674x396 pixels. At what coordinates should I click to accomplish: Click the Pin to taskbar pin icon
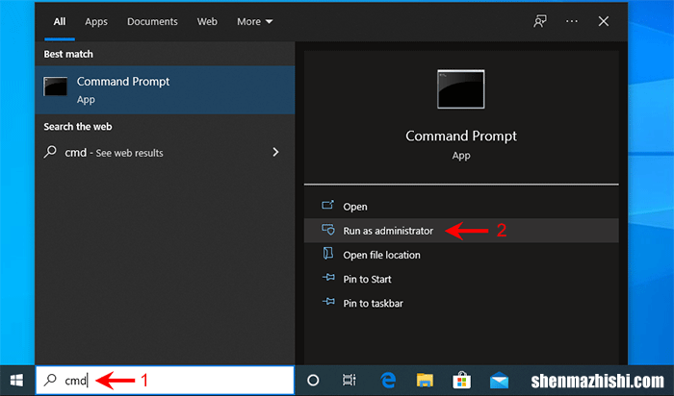328,302
